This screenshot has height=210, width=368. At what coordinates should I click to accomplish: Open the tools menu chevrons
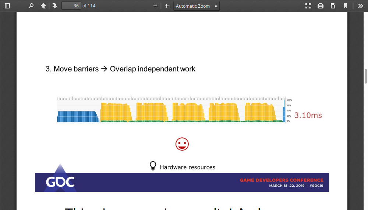point(361,6)
